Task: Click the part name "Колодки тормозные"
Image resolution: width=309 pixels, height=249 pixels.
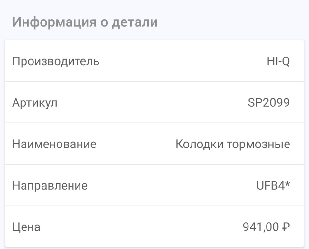Action: coord(233,144)
